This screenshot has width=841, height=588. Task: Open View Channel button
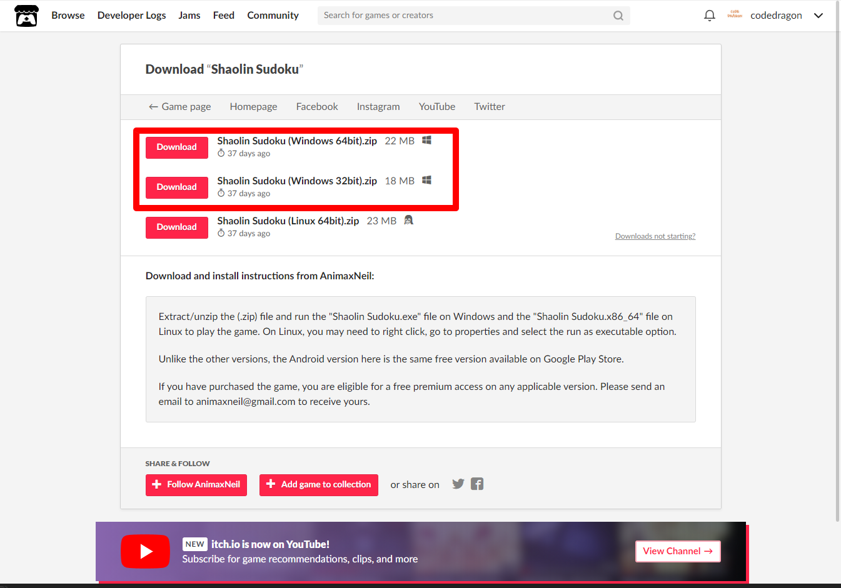[x=678, y=551]
